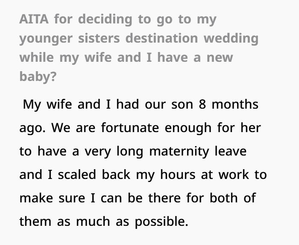
Task: Click the word "son" in the body
Action: click(182, 105)
